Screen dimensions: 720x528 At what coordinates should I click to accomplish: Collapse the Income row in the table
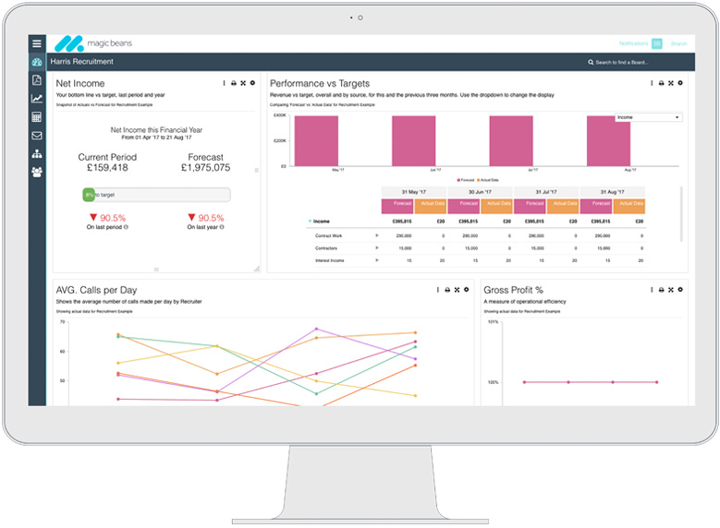tap(310, 222)
